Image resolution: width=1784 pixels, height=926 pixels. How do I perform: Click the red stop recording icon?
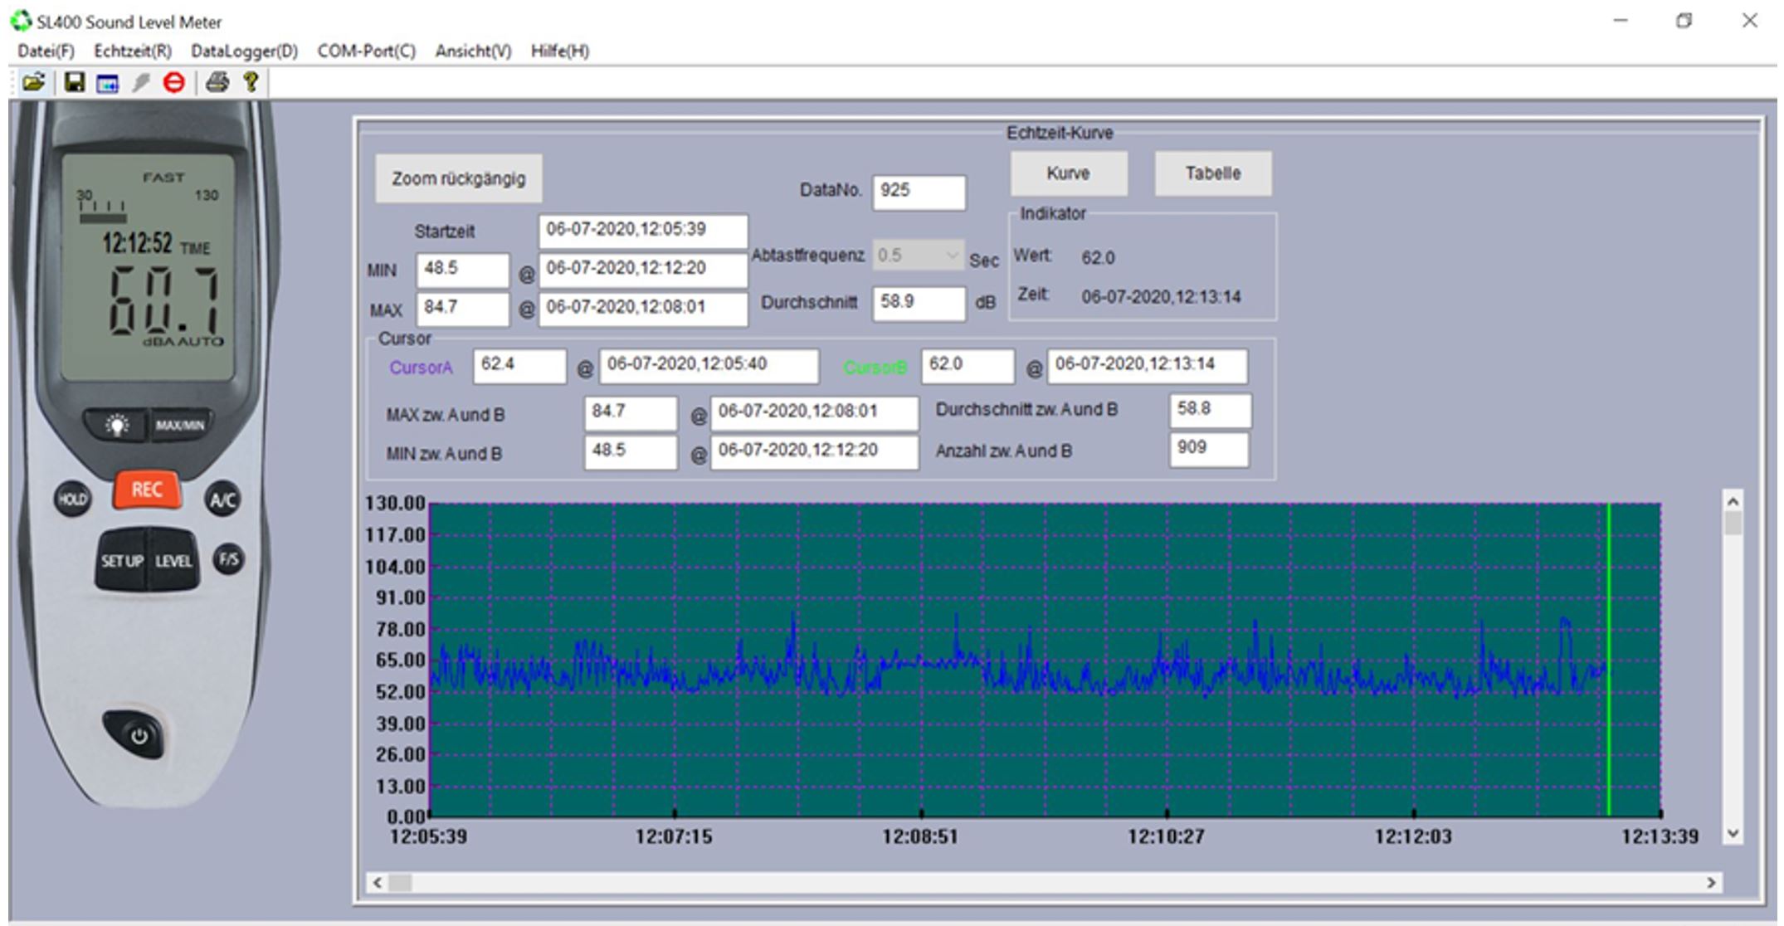173,82
